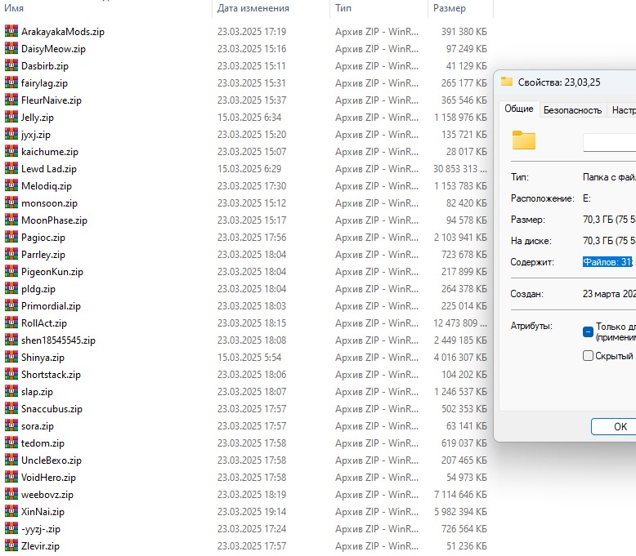636x556 pixels.
Task: Click the Snaccubus.zip archive icon
Action: [11, 408]
